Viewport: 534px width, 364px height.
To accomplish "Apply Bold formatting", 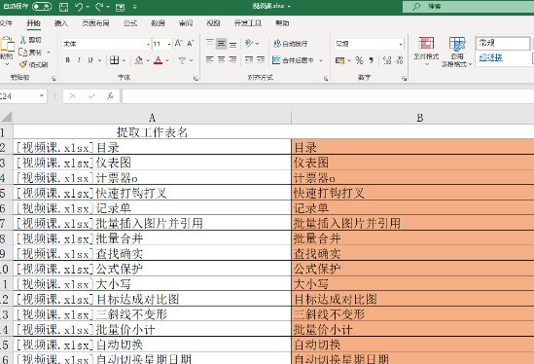I will click(68, 60).
